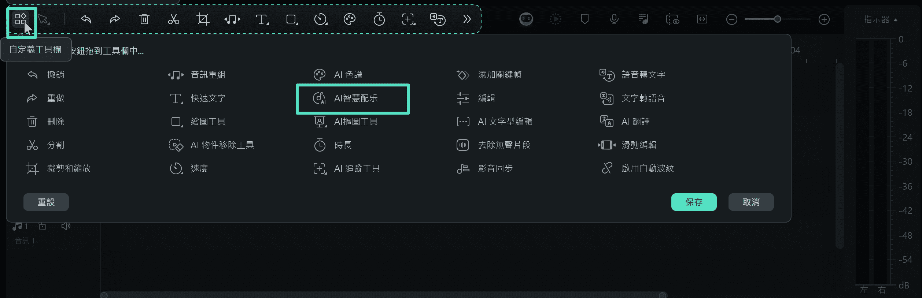Click the duration stopwatch toolbar icon
The width and height of the screenshot is (922, 298).
click(379, 19)
